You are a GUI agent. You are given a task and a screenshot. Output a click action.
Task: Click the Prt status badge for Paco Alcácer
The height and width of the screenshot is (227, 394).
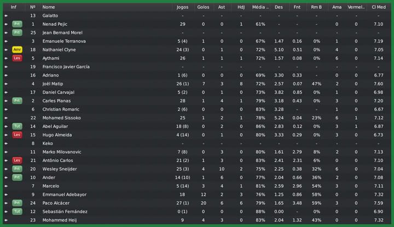point(17,203)
